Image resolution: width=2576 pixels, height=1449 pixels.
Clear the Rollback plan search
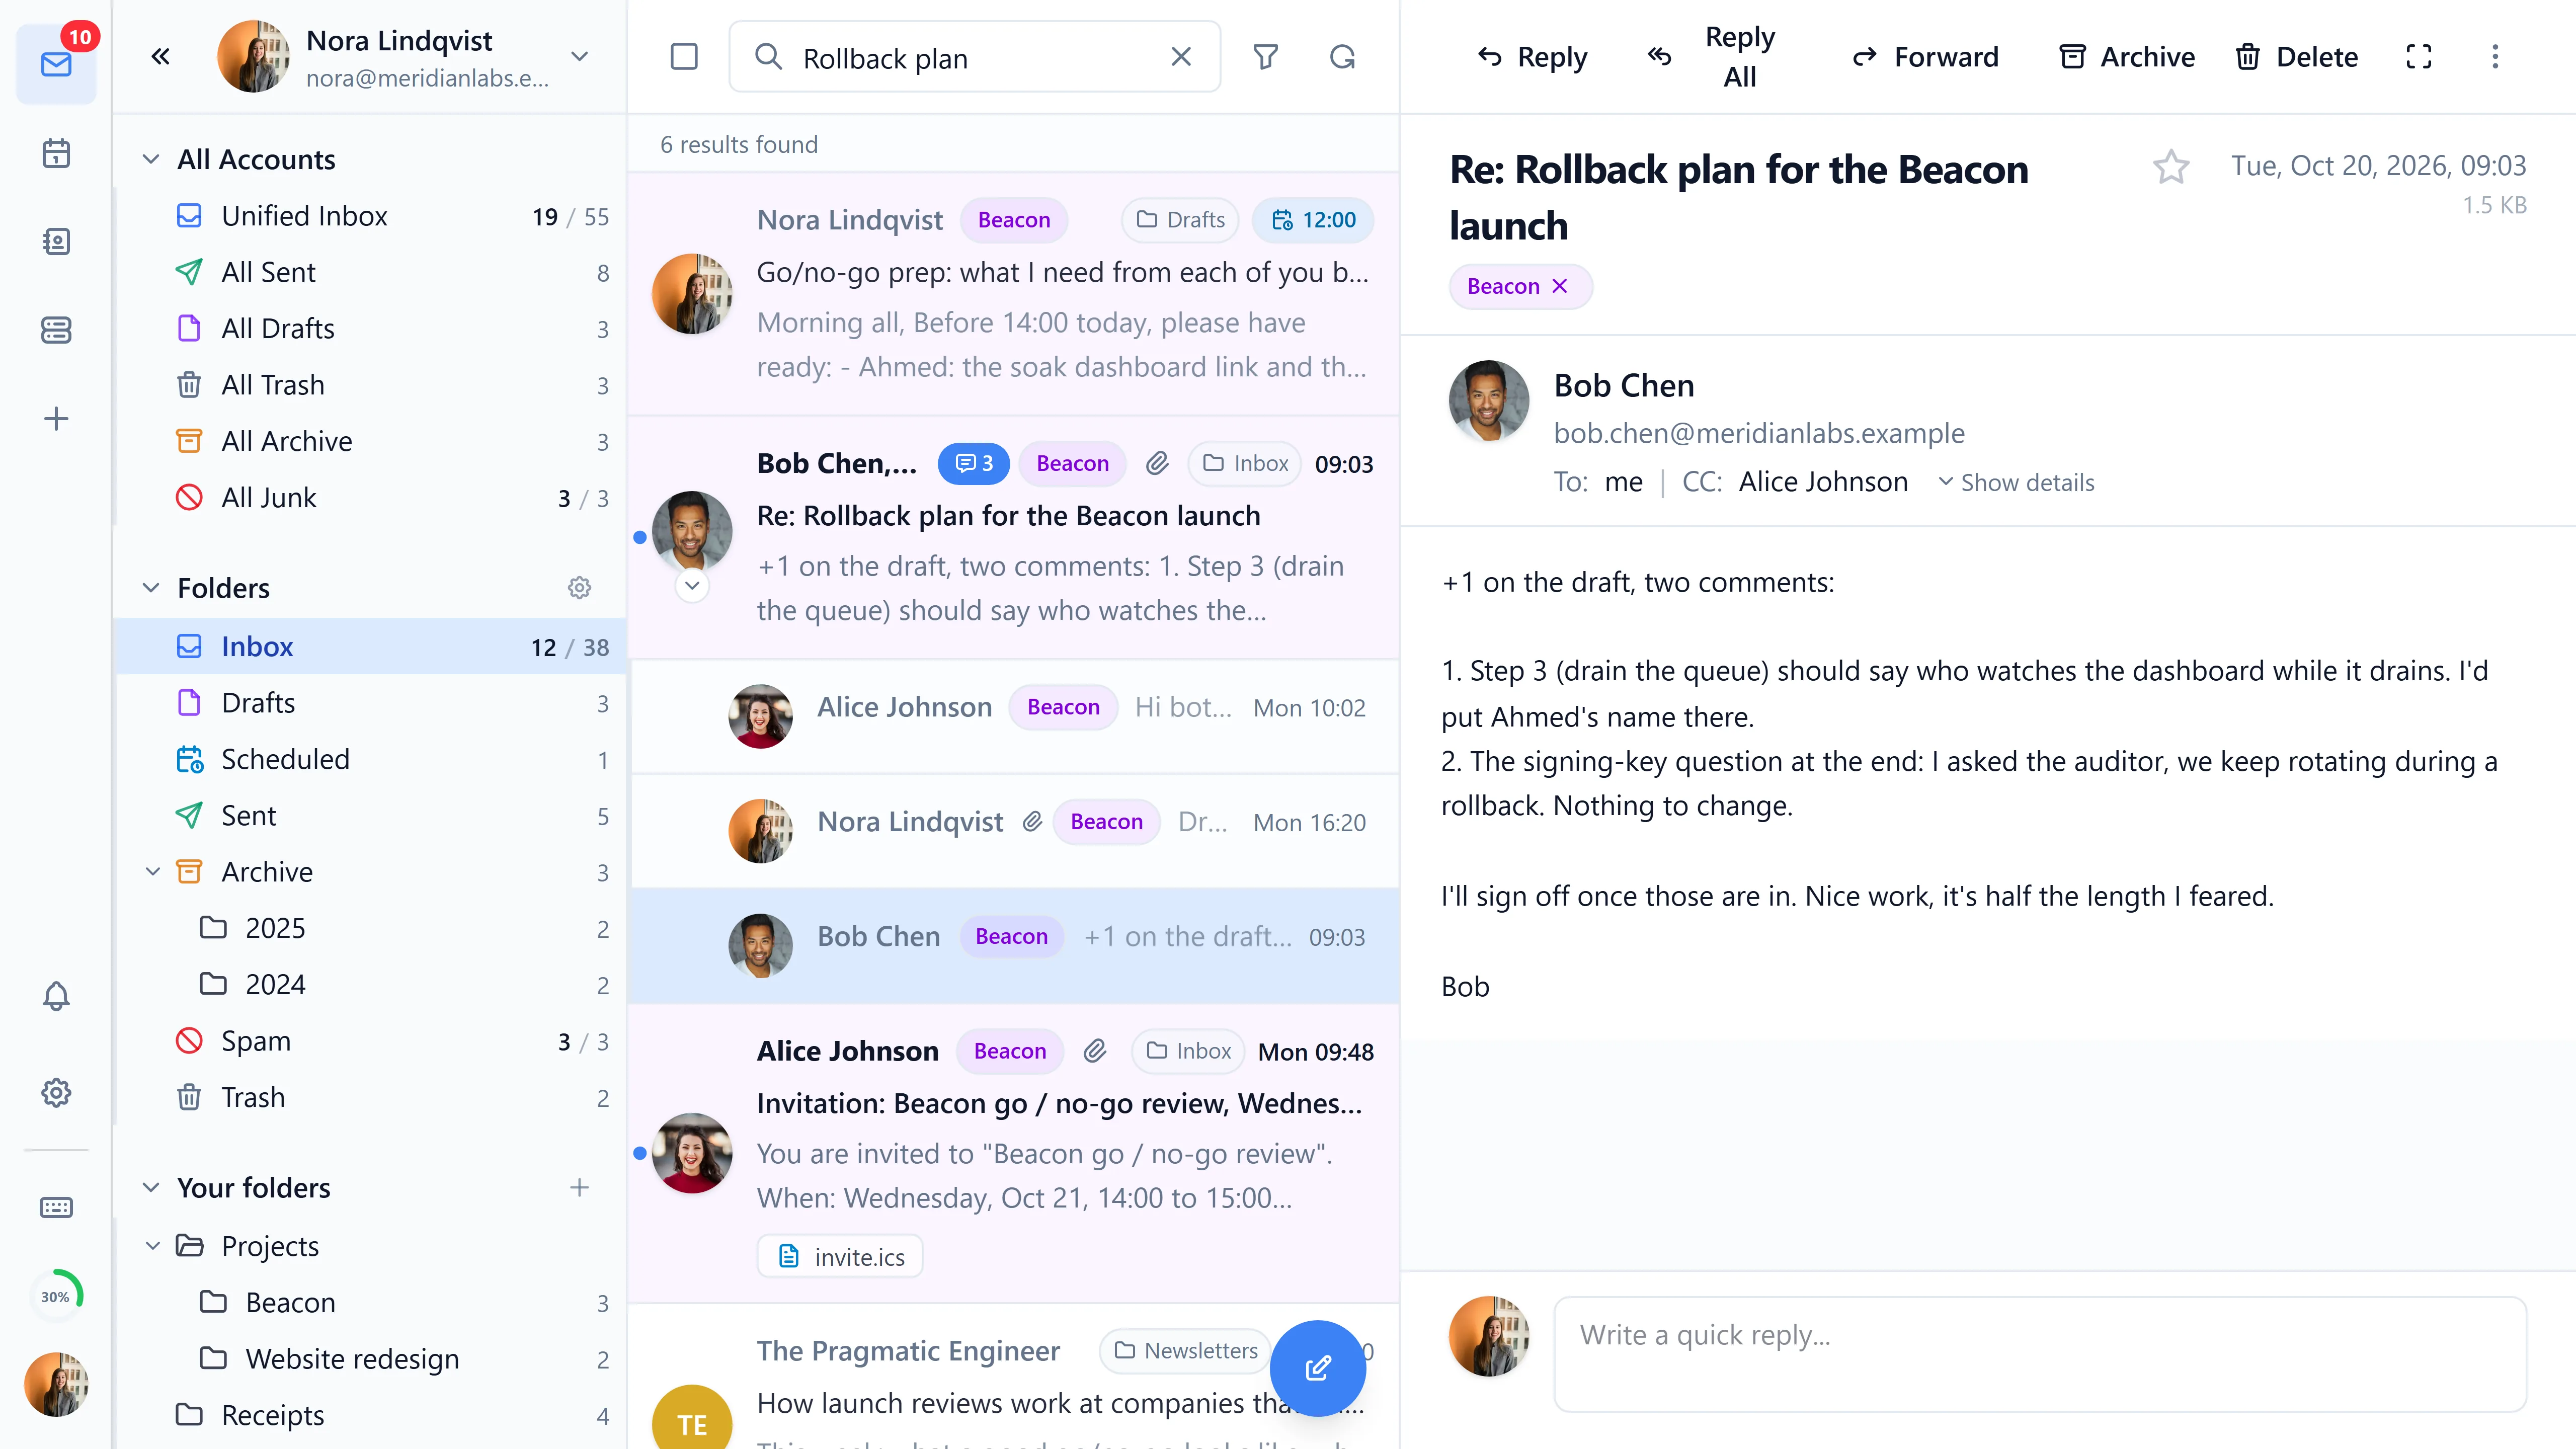pos(1181,57)
